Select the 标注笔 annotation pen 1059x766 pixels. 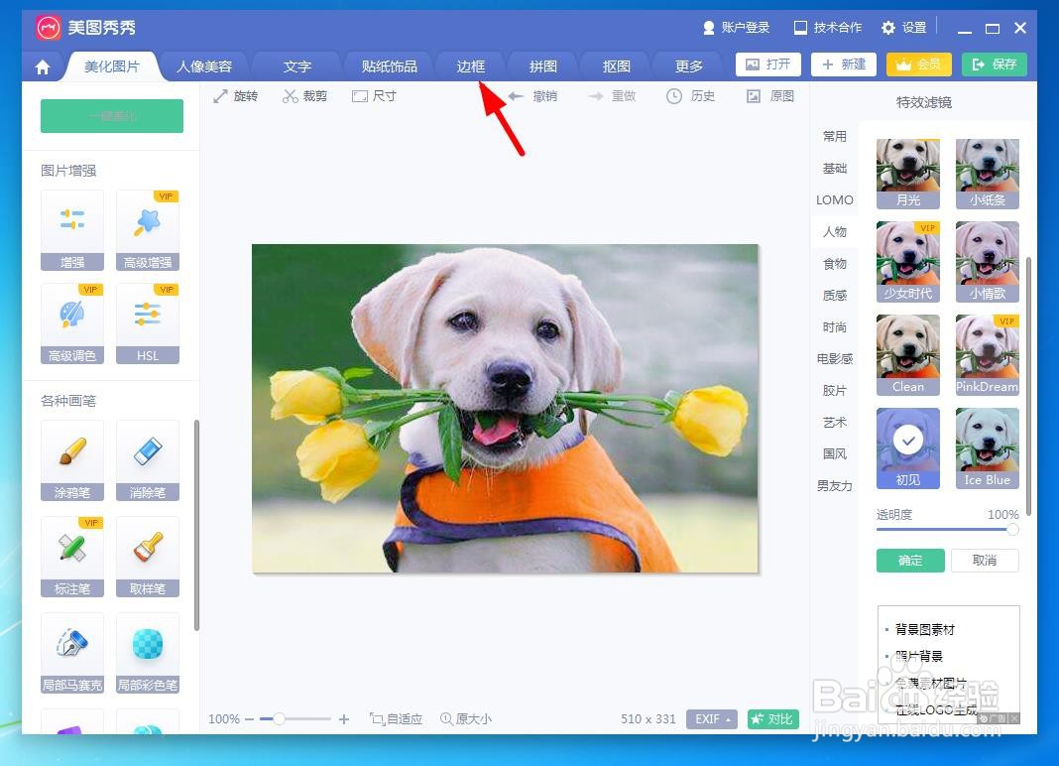(x=72, y=557)
